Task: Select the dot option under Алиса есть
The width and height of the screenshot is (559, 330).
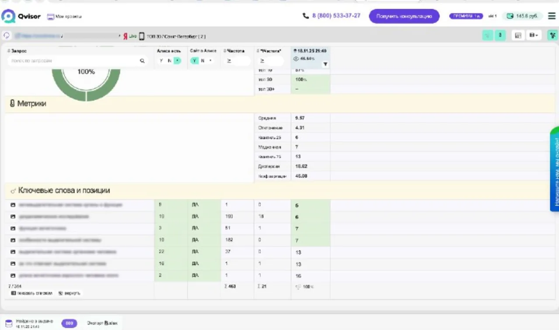Action: [177, 61]
